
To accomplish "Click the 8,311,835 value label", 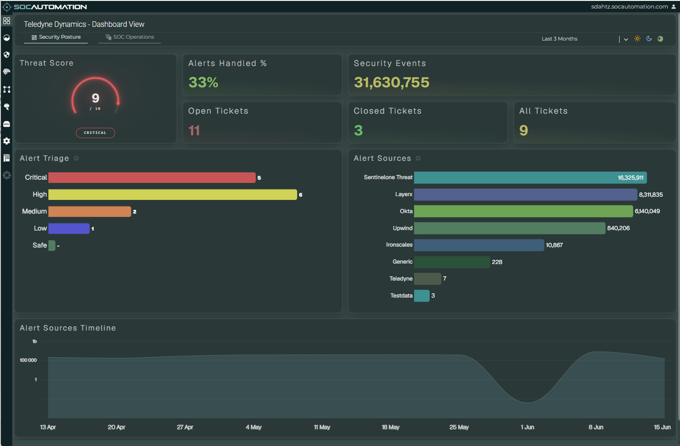I will [x=651, y=195].
